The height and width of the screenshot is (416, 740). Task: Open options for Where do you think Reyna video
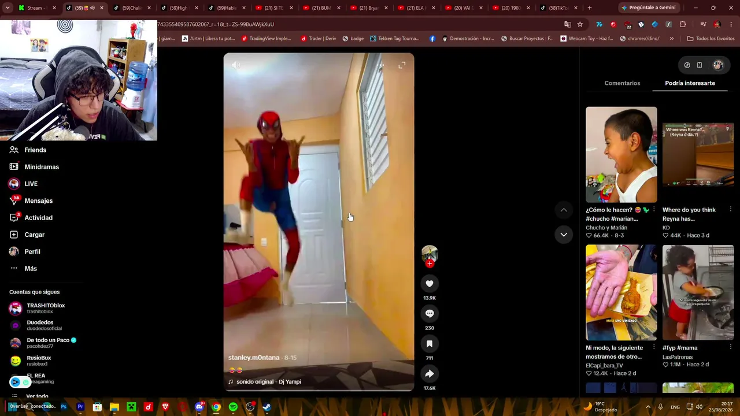[731, 210]
